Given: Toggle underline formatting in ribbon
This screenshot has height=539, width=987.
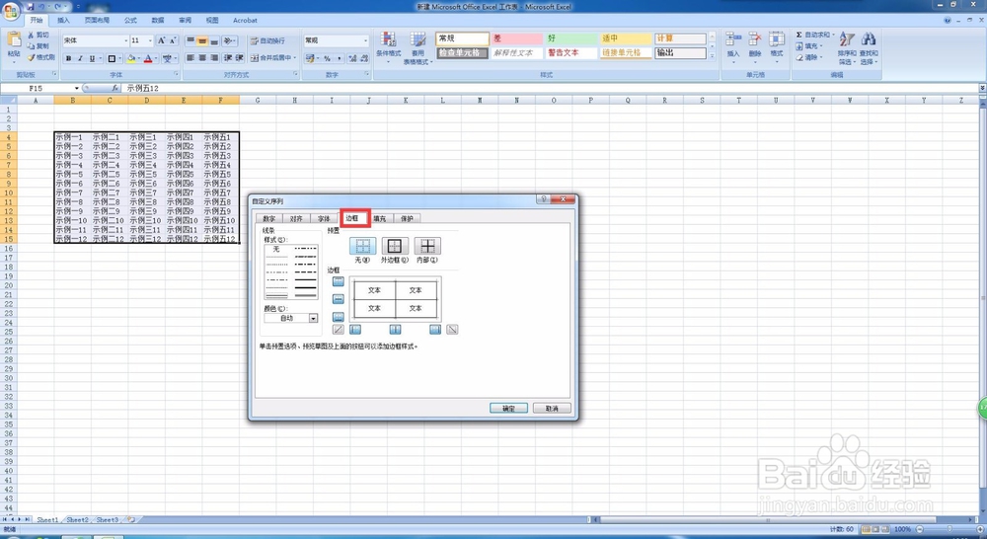Looking at the screenshot, I should (x=92, y=58).
